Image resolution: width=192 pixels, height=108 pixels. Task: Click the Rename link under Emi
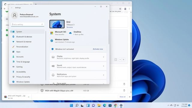point(70,27)
